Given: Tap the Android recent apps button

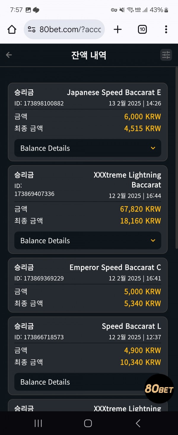Looking at the screenshot, I should click(x=38, y=423).
